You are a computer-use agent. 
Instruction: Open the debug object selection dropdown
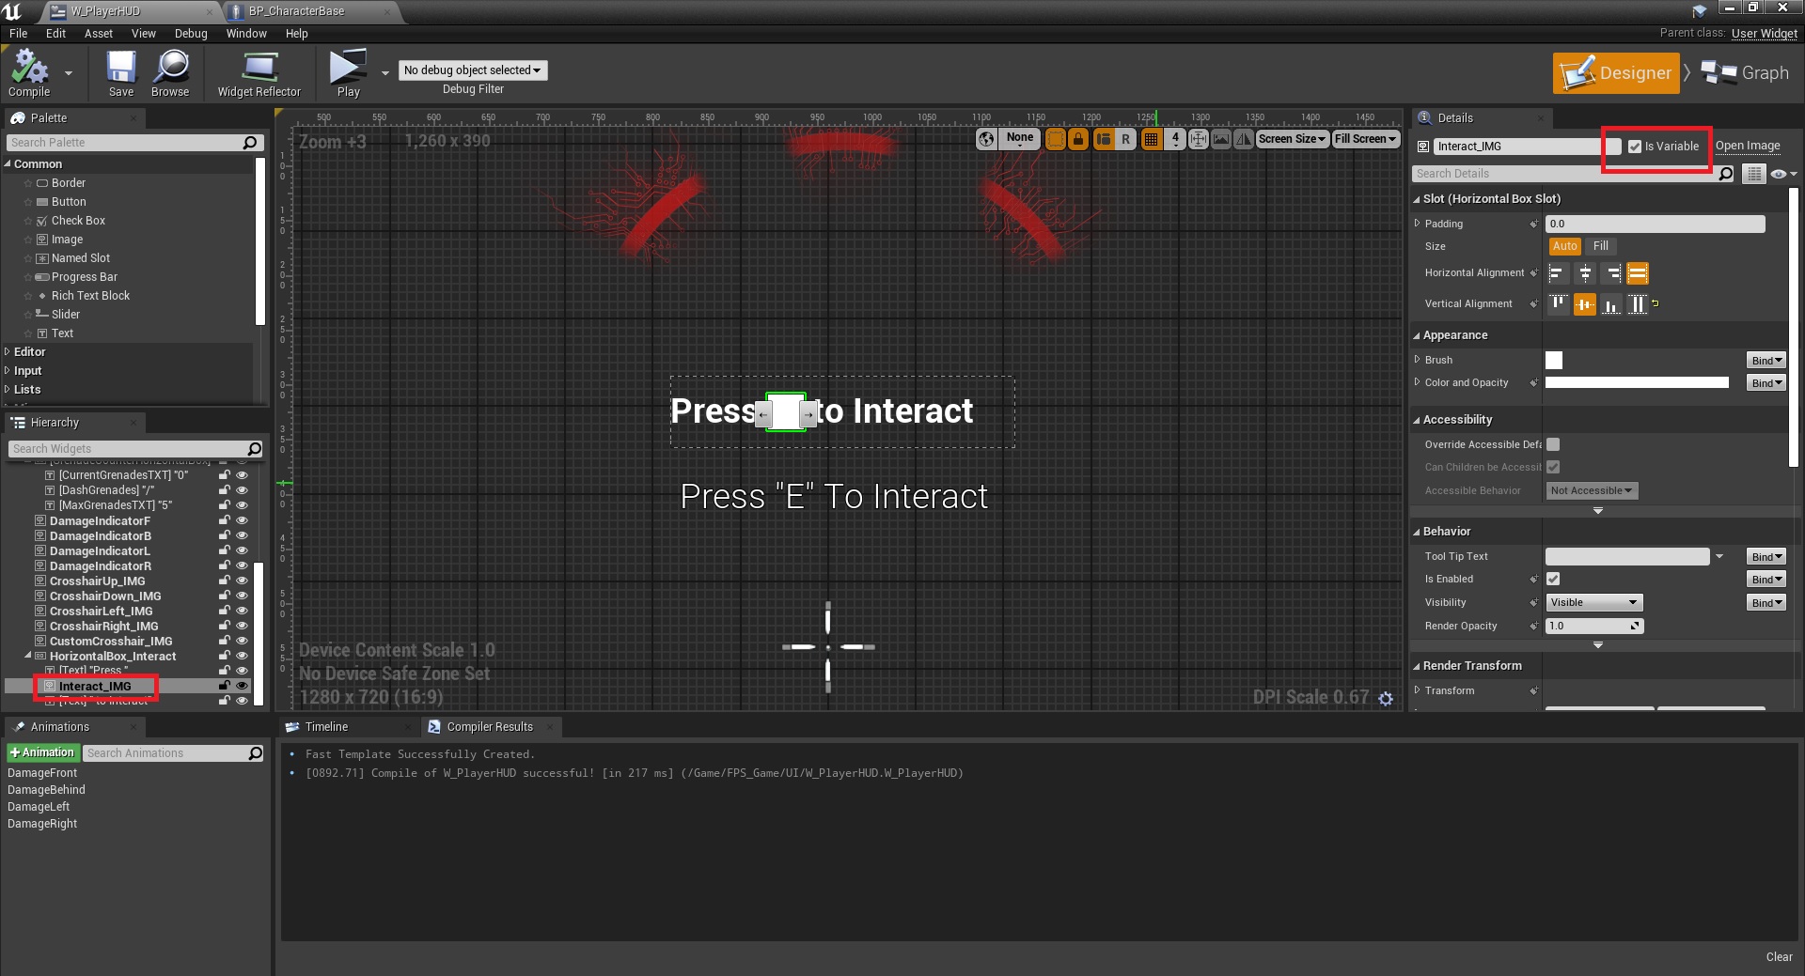(x=473, y=70)
